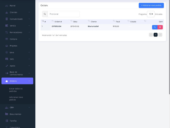This screenshot has width=170, height=128.
Task: Delete order 2078952654 with trash button
Action: coord(160,27)
